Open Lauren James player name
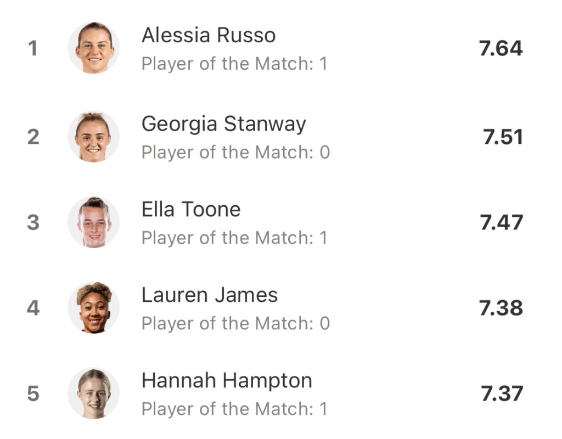Image resolution: width=562 pixels, height=439 pixels. point(210,295)
